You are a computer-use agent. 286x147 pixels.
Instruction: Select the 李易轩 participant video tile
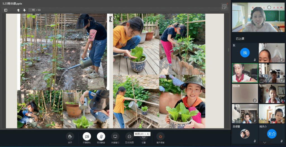(271, 93)
